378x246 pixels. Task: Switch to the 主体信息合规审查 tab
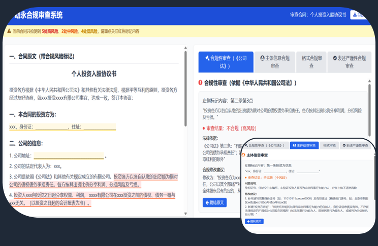tap(275, 62)
